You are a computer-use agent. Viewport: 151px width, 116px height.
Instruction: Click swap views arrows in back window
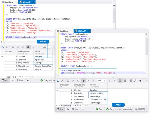[x=13, y=80]
